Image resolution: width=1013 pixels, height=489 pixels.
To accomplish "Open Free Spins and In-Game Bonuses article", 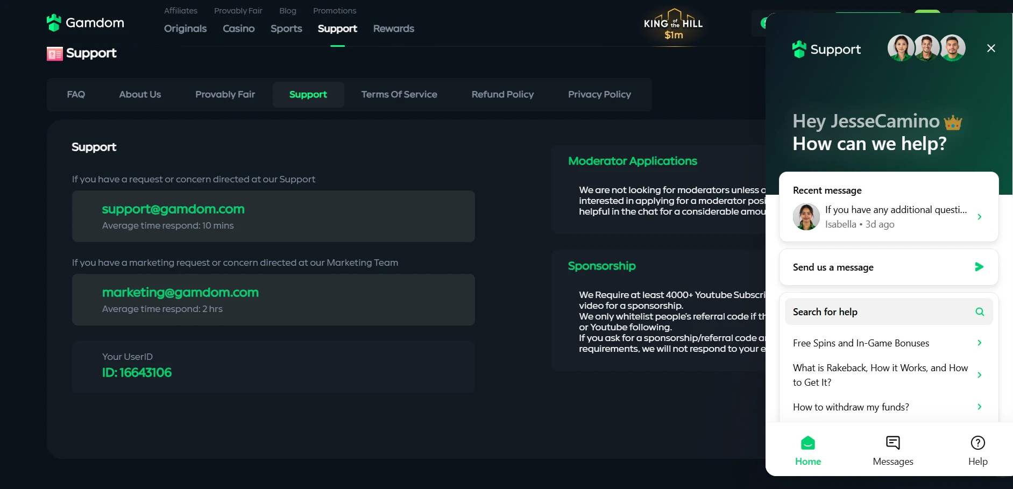I will pos(888,343).
